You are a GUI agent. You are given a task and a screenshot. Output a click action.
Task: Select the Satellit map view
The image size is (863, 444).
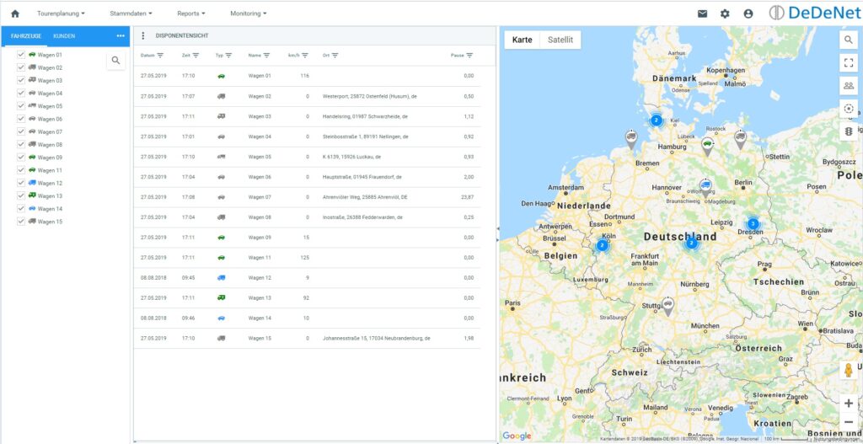(560, 40)
